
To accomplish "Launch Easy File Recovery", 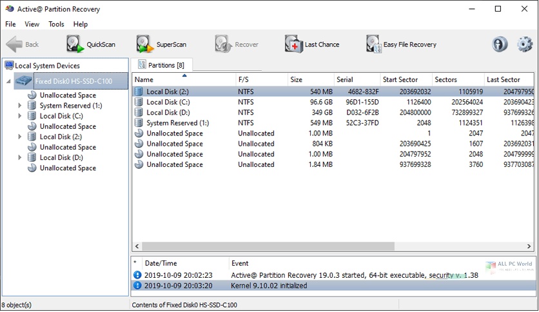I will point(373,44).
